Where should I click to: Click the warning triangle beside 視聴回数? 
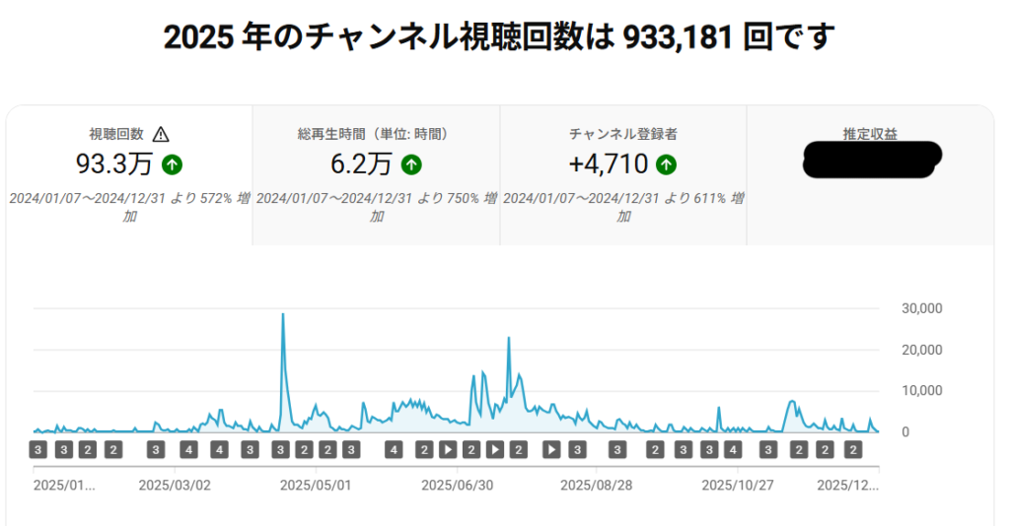coord(162,135)
